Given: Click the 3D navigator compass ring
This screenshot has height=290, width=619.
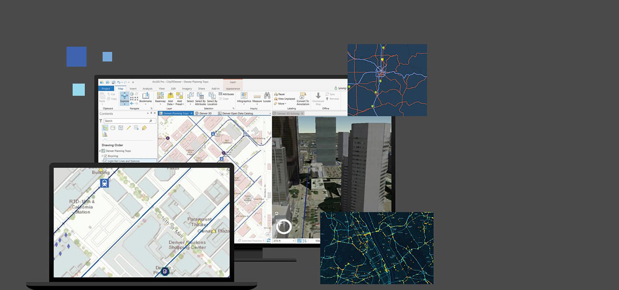Looking at the screenshot, I should pyautogui.click(x=283, y=227).
